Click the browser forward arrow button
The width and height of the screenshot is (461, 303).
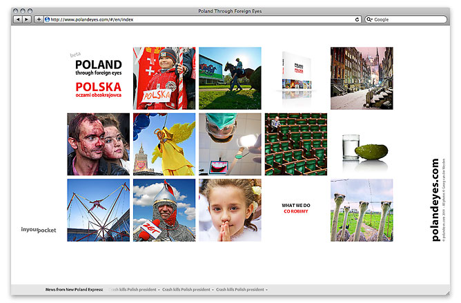(26, 19)
